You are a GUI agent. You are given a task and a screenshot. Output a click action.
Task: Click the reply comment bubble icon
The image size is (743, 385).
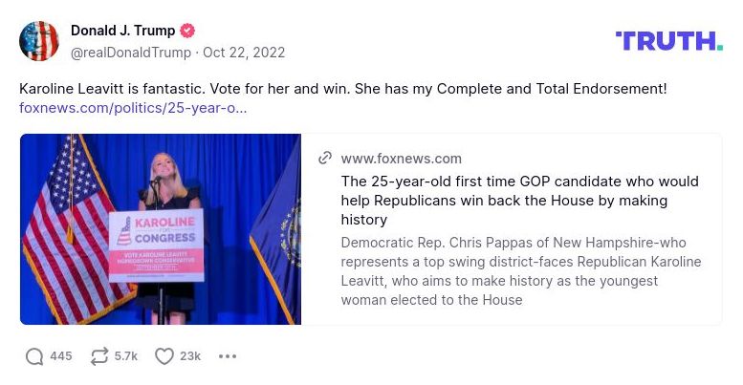point(34,356)
